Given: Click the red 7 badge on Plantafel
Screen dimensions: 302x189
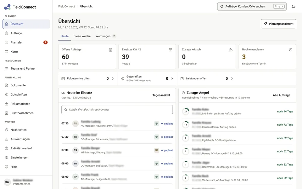Looking at the screenshot, I should pos(45,43).
